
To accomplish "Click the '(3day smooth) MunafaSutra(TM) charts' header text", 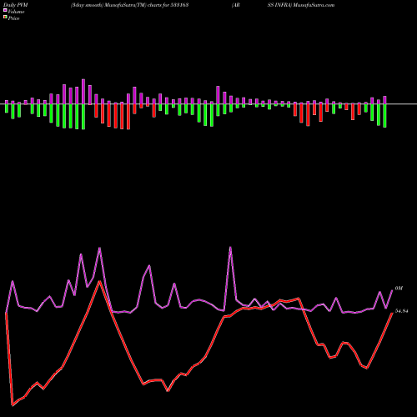I will click(116, 5).
